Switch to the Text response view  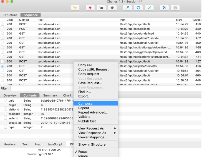(25, 144)
